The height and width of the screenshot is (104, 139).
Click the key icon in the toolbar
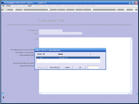point(6,10)
